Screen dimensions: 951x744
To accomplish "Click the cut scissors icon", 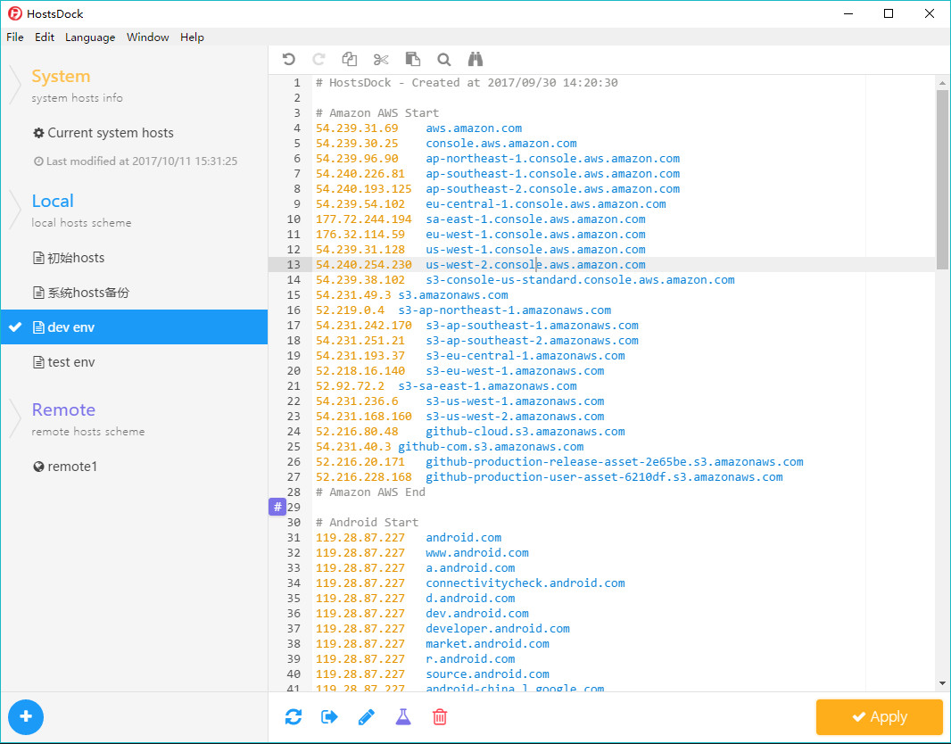I will (381, 60).
